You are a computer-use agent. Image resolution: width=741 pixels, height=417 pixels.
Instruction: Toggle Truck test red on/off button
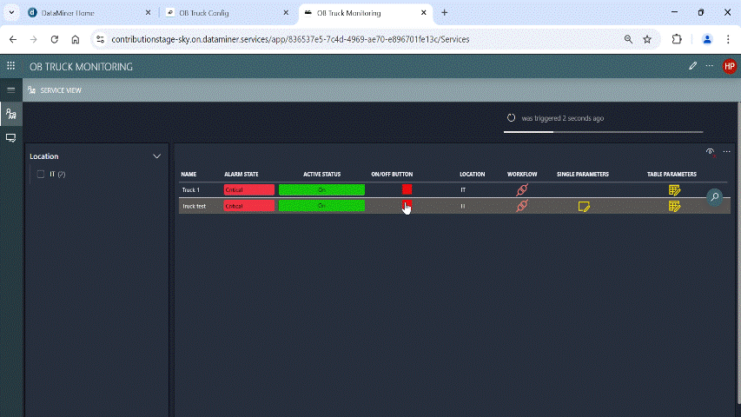(407, 206)
